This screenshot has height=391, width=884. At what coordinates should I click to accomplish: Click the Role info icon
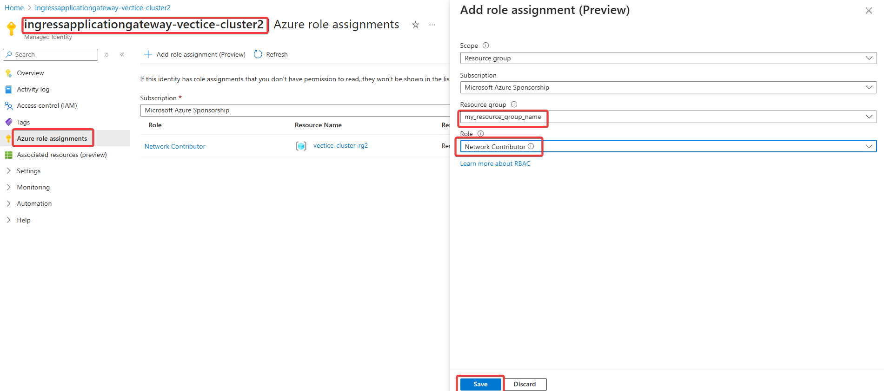point(481,134)
